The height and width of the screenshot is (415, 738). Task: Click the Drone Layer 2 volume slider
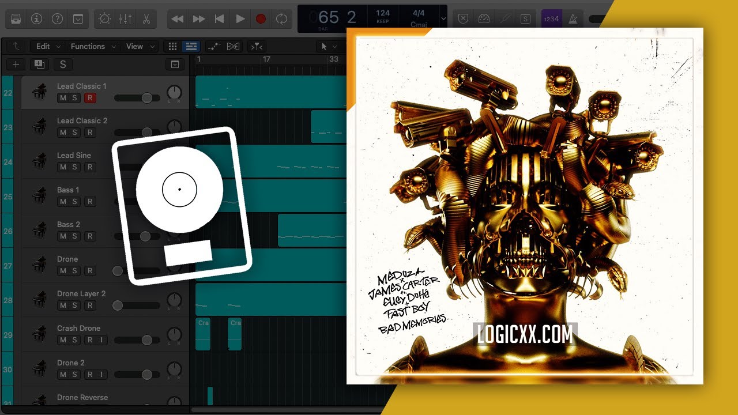137,305
